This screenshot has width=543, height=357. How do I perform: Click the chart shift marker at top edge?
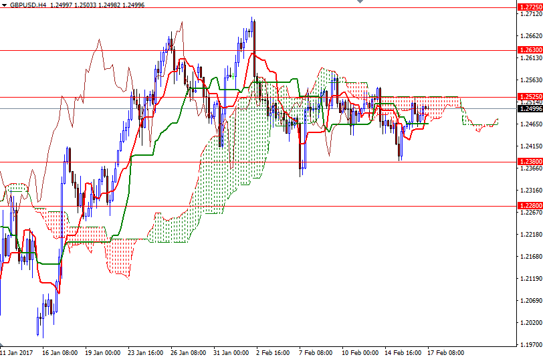tap(360, 1)
